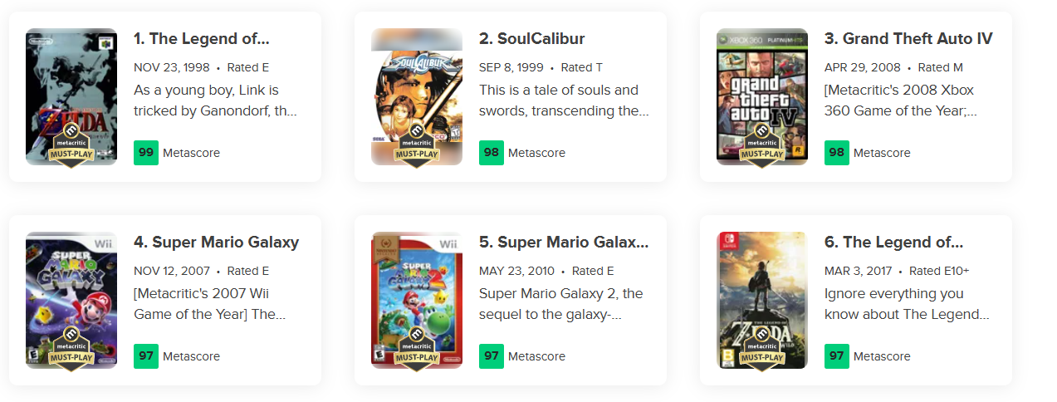
Task: Open the title link "2. SoulCalibur"
Action: click(x=531, y=39)
